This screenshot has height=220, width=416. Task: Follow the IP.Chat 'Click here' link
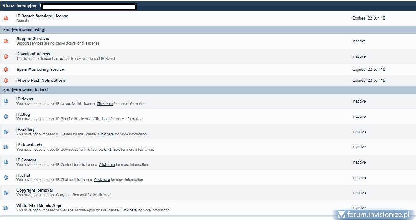[x=102, y=180]
